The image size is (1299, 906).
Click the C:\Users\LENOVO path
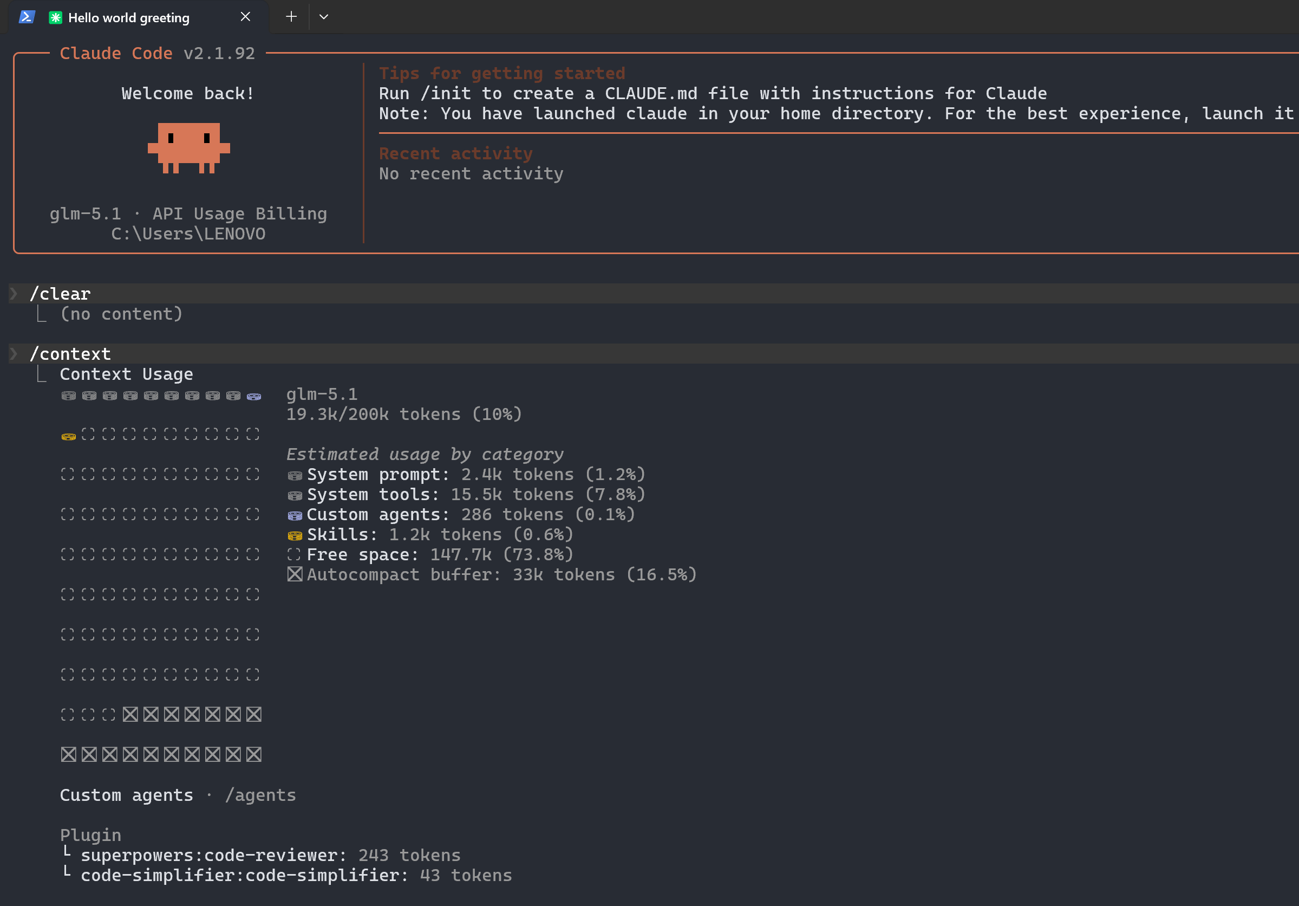[x=188, y=234]
